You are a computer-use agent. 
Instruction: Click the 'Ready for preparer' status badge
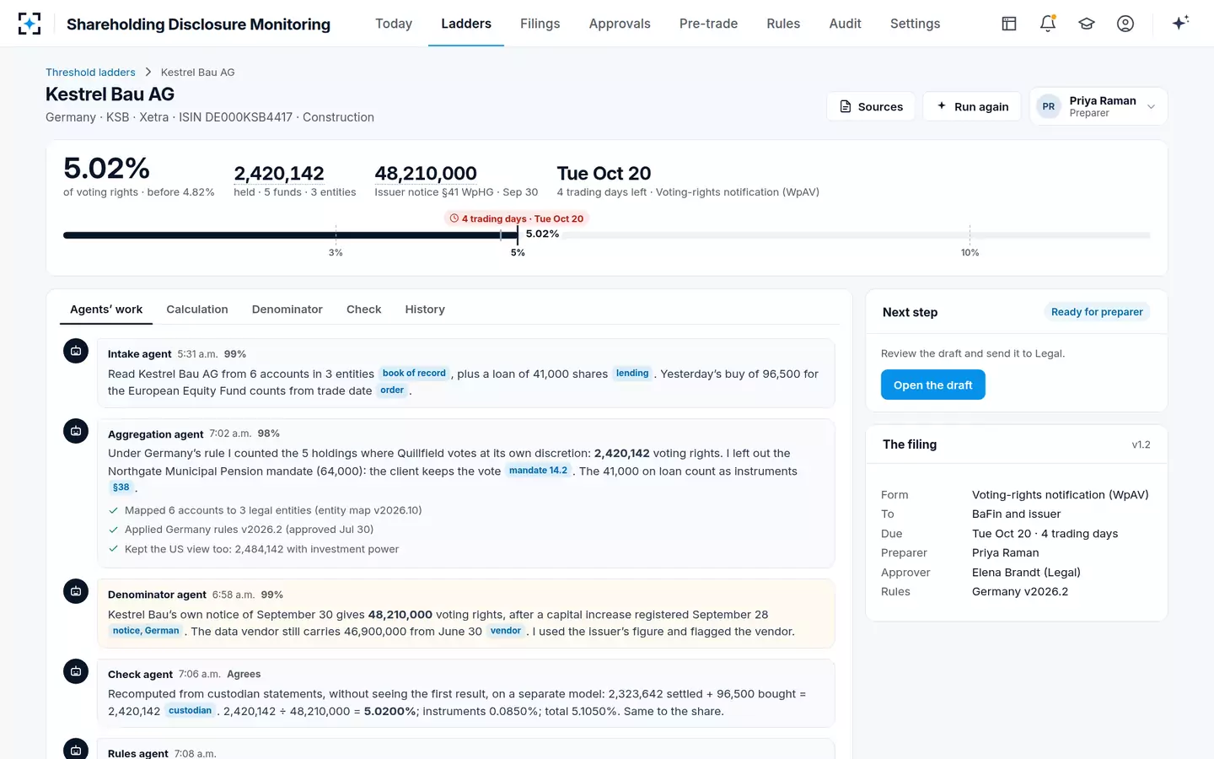(x=1097, y=312)
